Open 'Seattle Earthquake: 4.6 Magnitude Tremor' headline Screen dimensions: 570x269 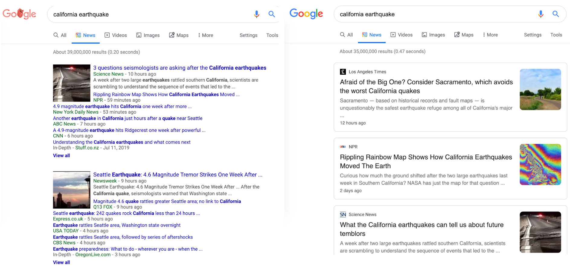[x=178, y=175]
